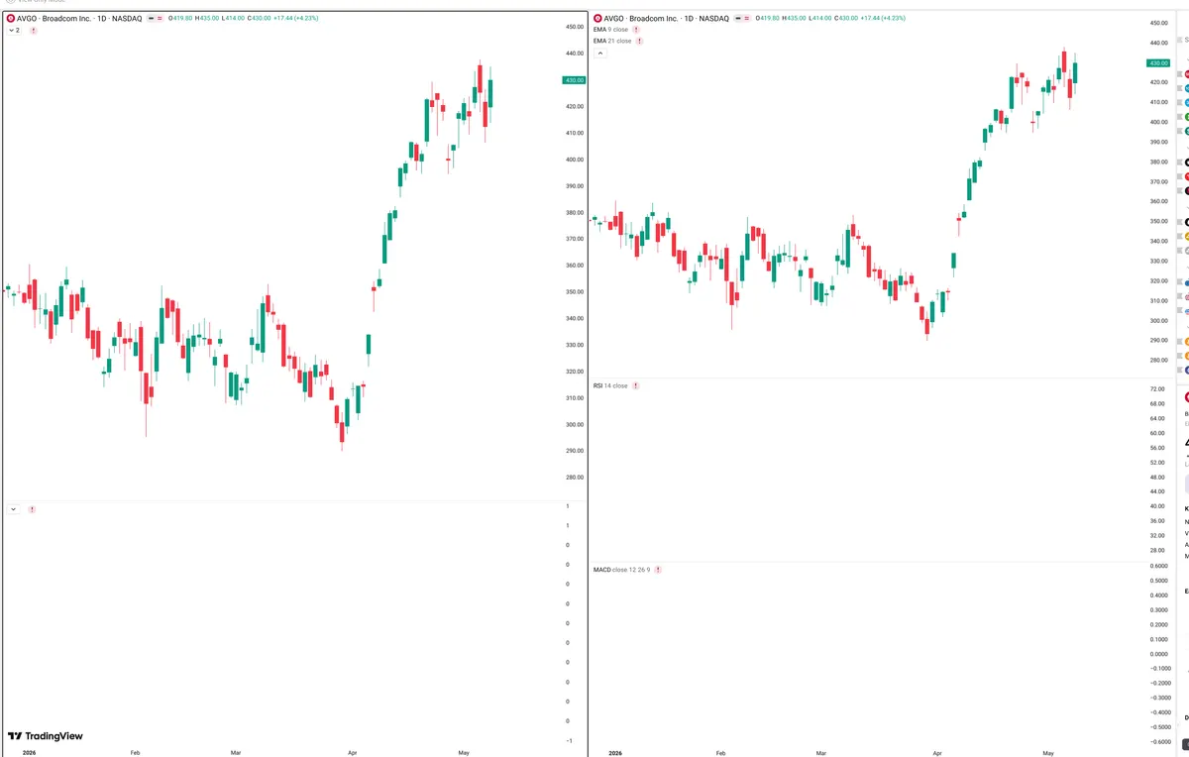
Task: Click the AVGO logo in the left chart
Action: (x=10, y=19)
